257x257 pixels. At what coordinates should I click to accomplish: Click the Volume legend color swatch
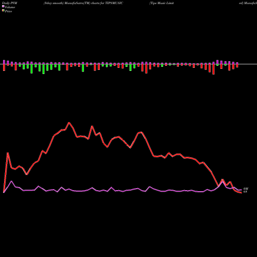3,6
